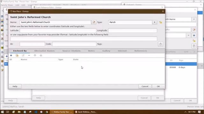Viewport: 204px width, 114px height.
Task: Click the Visual Studio Code taskbar icon
Action: pyautogui.click(x=36, y=112)
